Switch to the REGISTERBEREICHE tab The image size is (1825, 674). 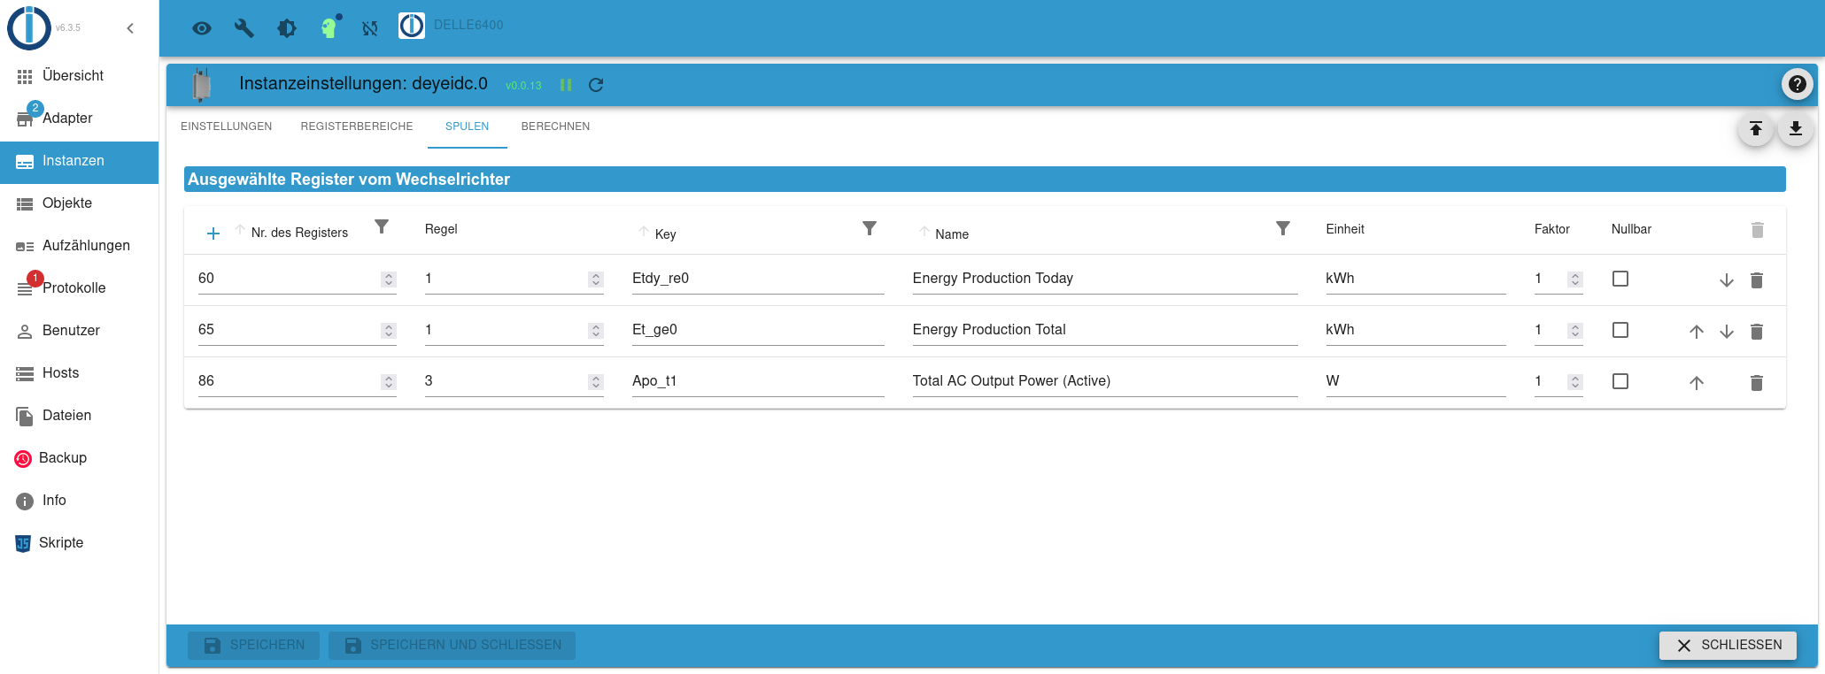point(357,126)
